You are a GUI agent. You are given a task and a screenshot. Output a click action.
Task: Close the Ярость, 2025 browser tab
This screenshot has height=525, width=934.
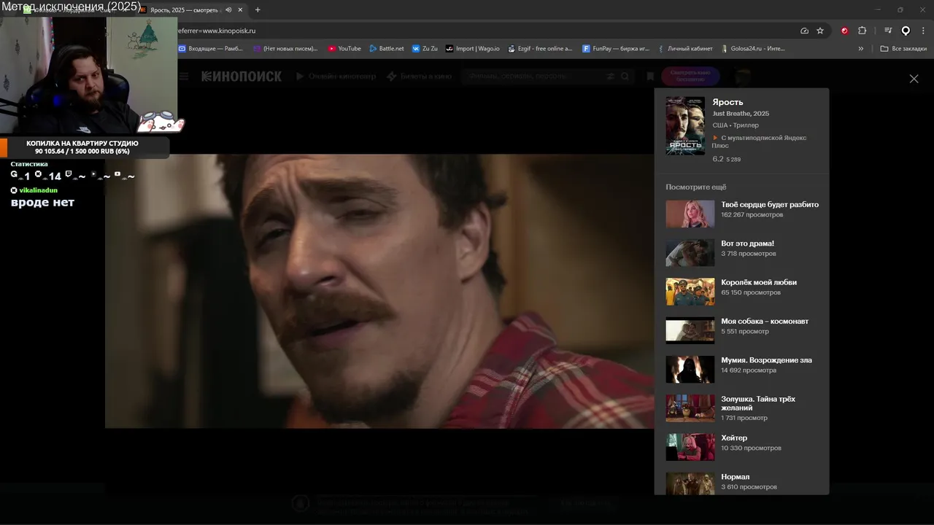pyautogui.click(x=240, y=9)
